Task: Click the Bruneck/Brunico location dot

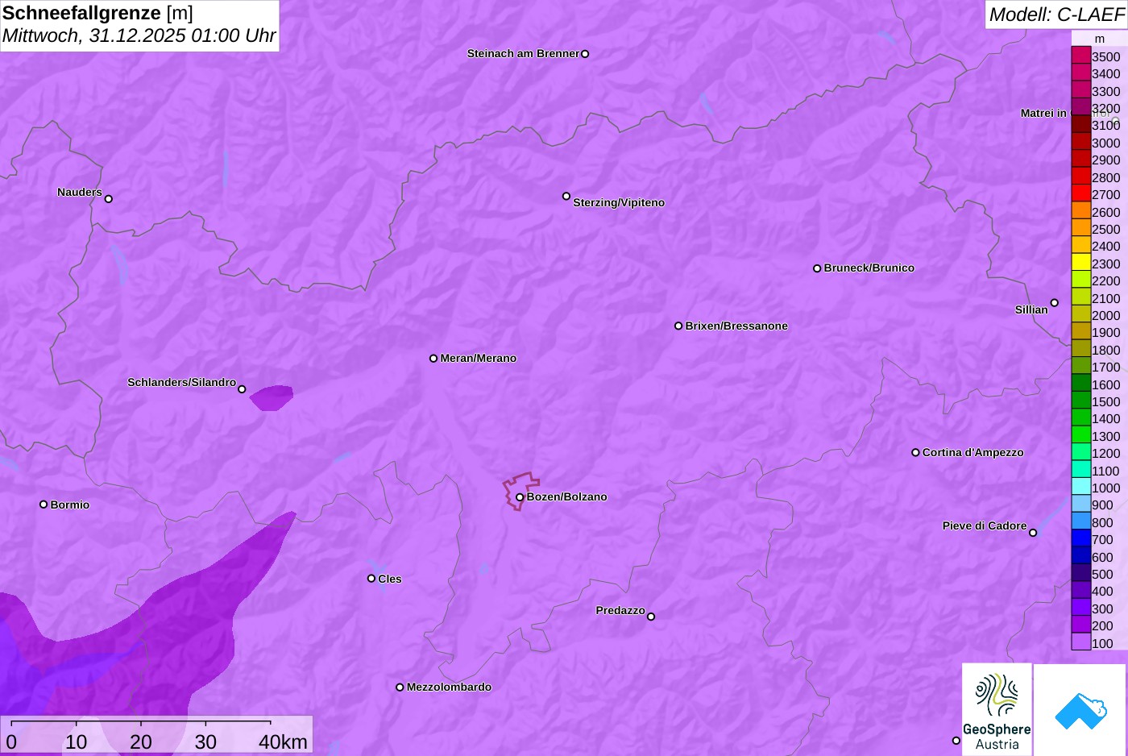Action: click(x=817, y=268)
